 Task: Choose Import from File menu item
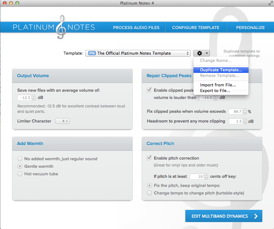221,85
